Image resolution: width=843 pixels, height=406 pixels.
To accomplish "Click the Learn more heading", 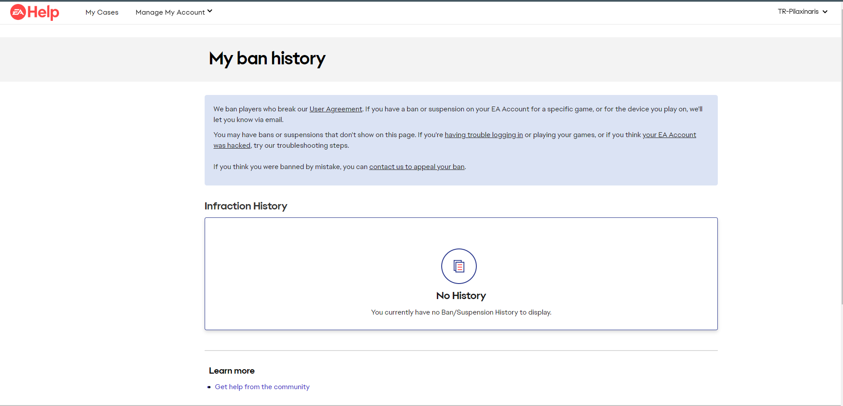I will click(x=232, y=371).
